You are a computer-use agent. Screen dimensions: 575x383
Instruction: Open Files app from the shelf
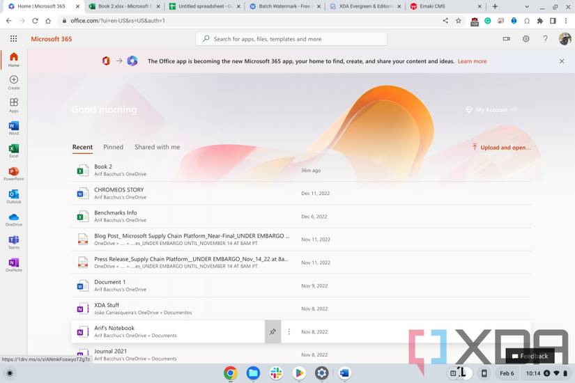(253, 373)
